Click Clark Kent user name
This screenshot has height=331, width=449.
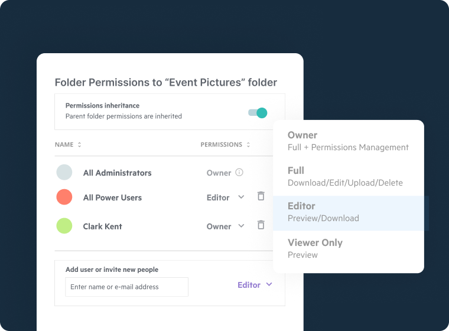coord(102,226)
